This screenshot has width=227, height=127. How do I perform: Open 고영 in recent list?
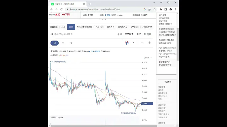[x=160, y=99]
